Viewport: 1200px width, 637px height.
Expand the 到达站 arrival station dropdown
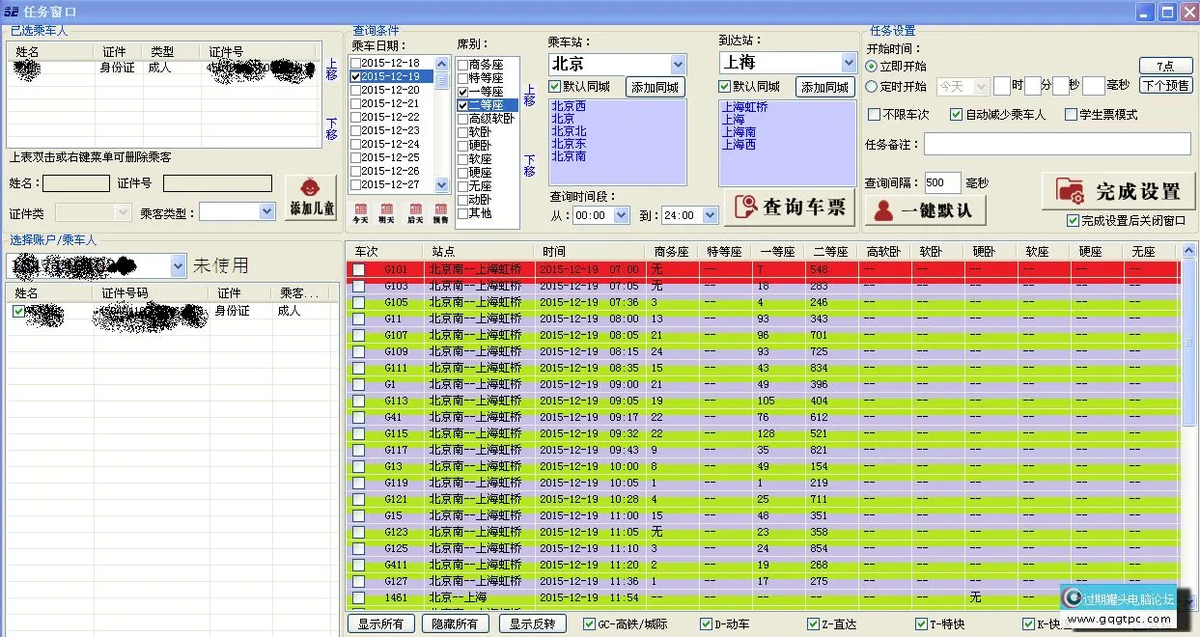(x=848, y=63)
